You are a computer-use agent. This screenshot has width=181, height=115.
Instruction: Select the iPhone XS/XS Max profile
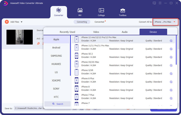pyautogui.click(x=123, y=64)
